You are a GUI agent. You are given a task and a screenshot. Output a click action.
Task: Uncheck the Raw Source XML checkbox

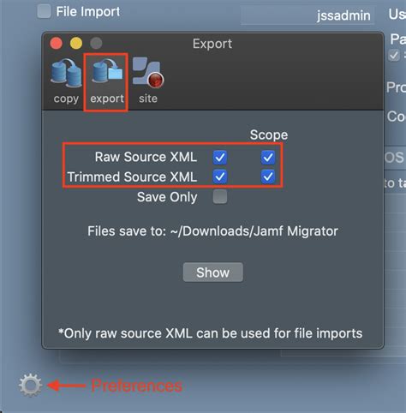tap(220, 158)
